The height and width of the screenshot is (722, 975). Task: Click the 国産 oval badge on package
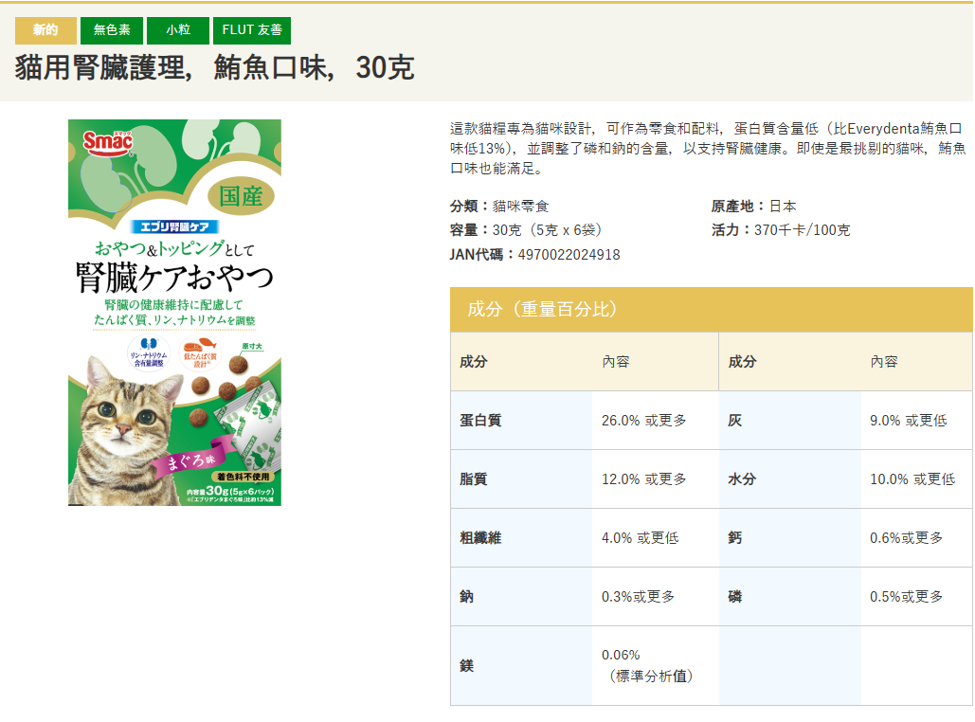pos(241,196)
